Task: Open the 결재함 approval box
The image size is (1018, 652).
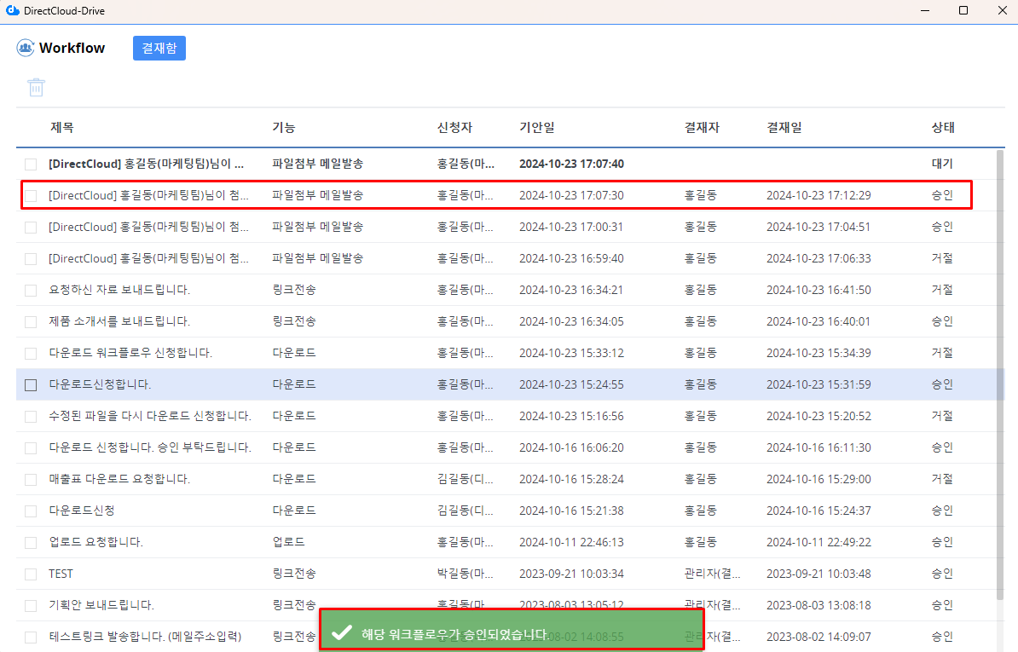Action: 159,48
